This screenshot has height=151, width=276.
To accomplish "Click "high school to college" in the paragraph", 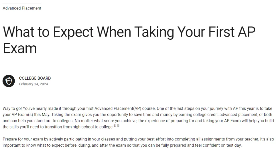I will click(92, 127).
